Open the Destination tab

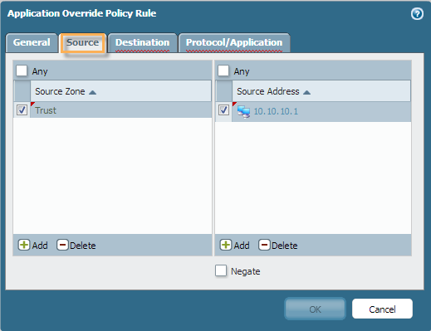pyautogui.click(x=142, y=42)
